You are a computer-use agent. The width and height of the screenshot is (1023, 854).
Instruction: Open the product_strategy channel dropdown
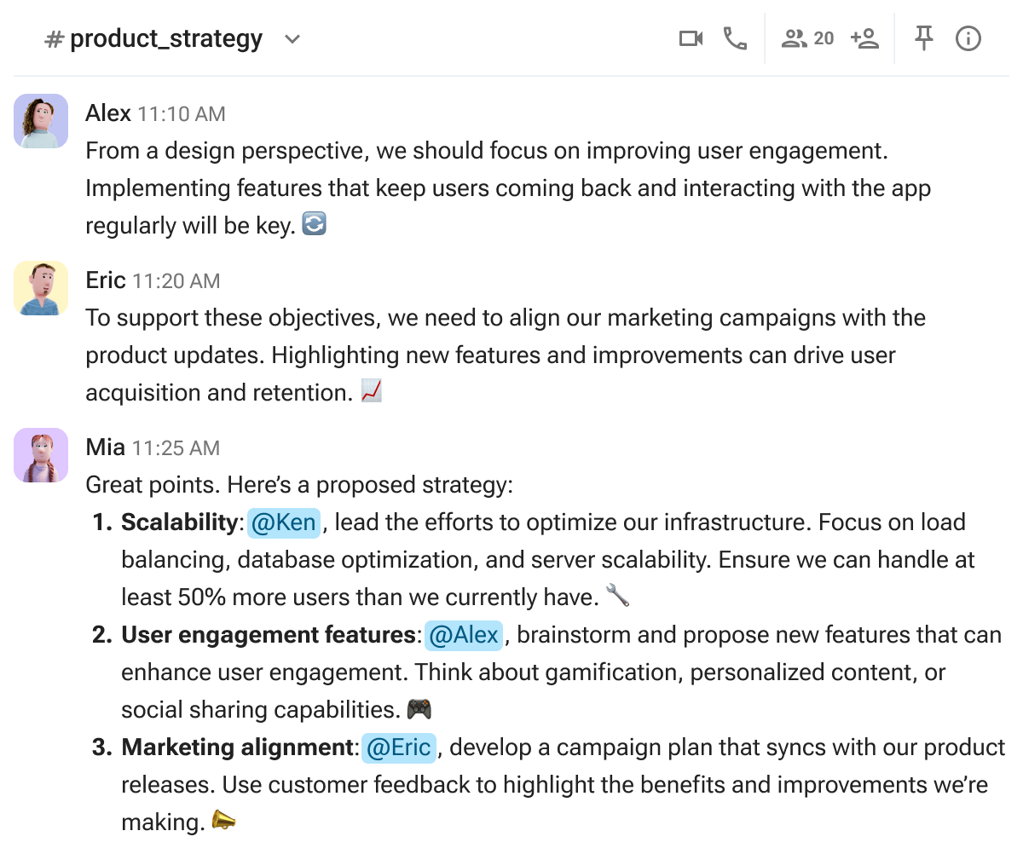291,39
